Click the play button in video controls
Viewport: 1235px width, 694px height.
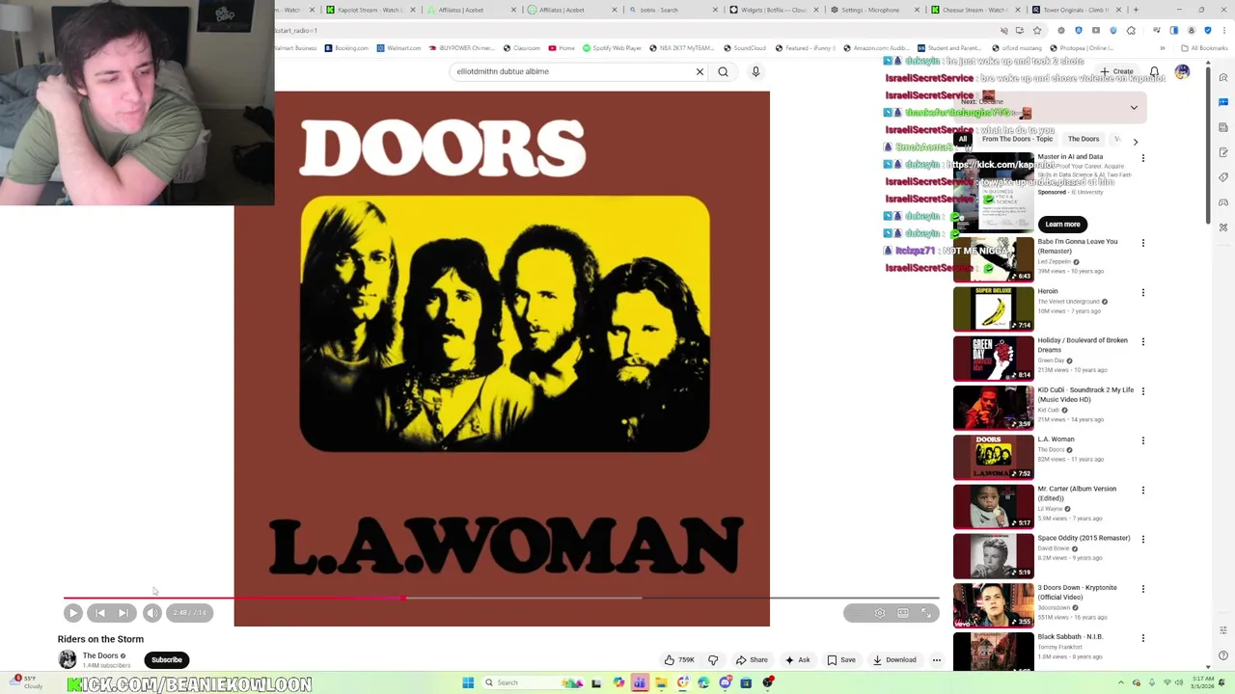coord(73,613)
